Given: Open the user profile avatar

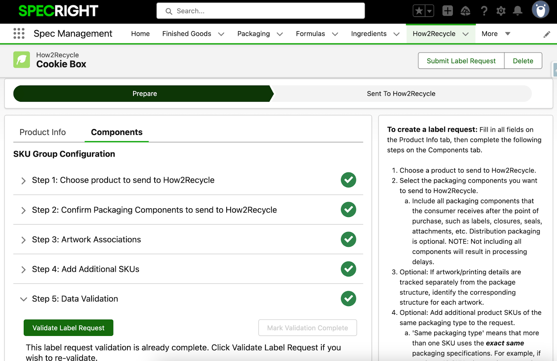Looking at the screenshot, I should 540,10.
